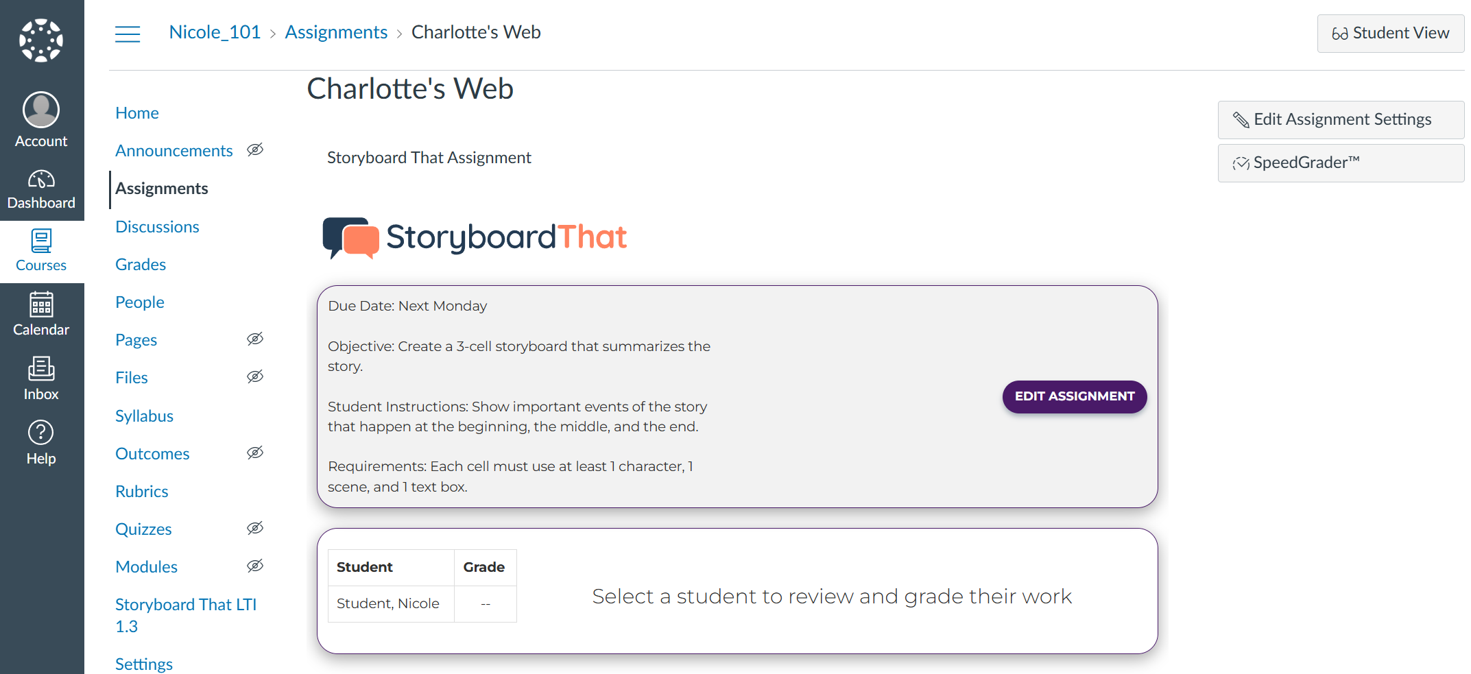Click the hidden eye icon beside Pages

coord(255,339)
